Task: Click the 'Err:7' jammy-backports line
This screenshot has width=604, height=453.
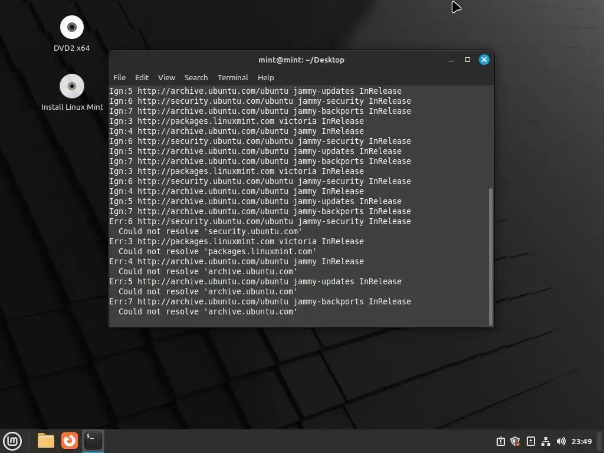Action: click(260, 301)
